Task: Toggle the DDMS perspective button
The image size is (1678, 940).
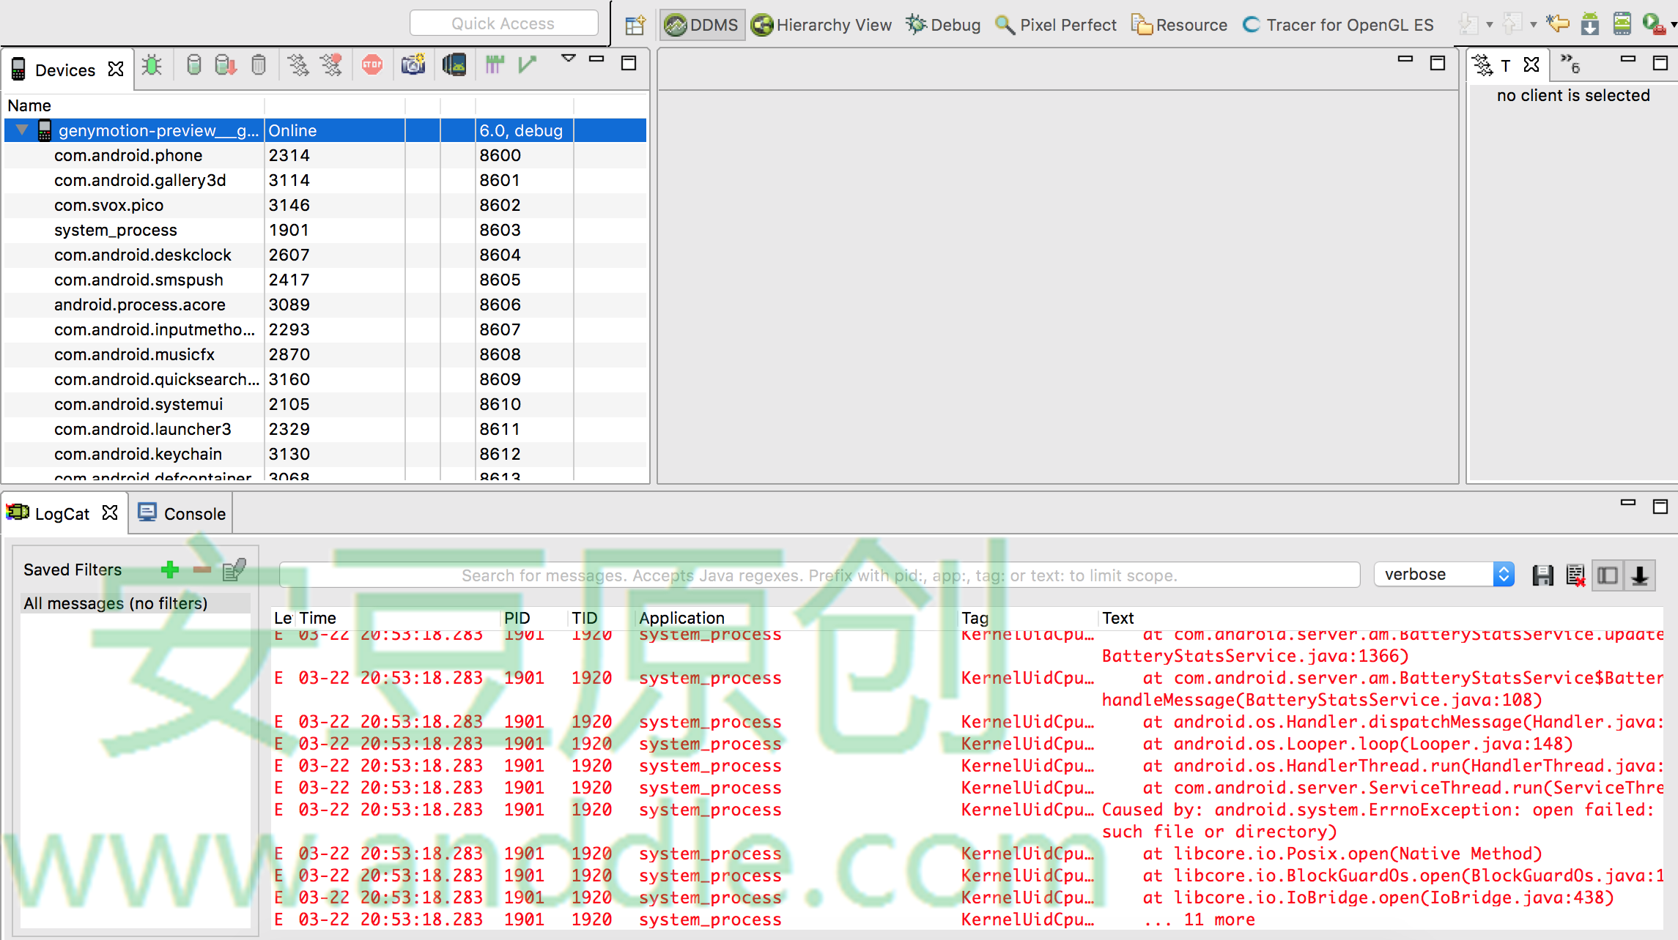Action: click(702, 25)
